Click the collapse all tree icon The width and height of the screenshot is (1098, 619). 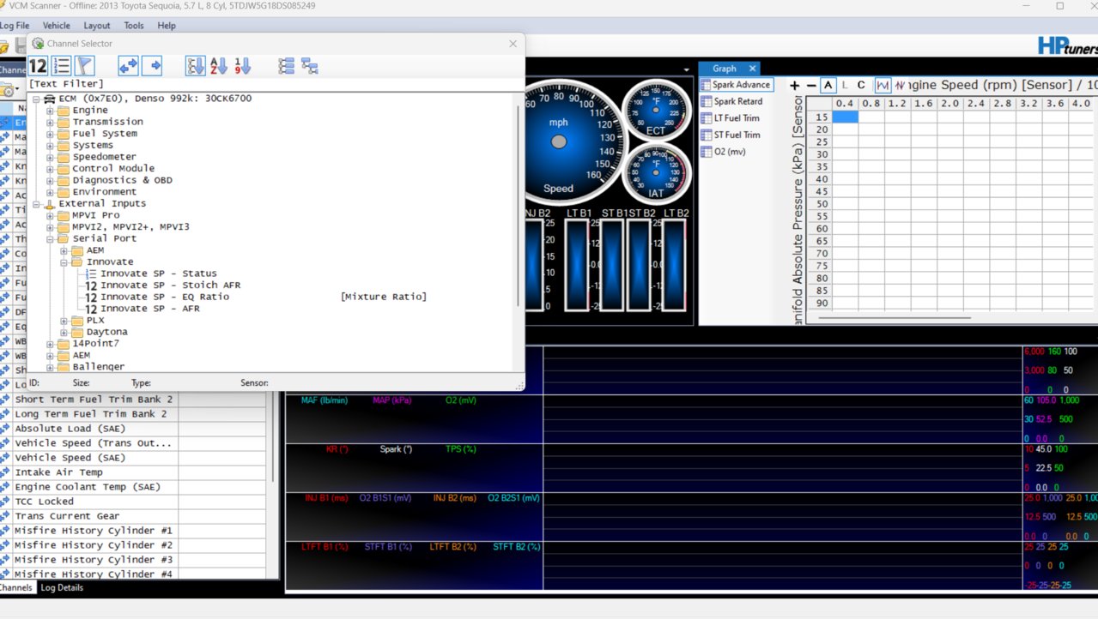tap(310, 66)
